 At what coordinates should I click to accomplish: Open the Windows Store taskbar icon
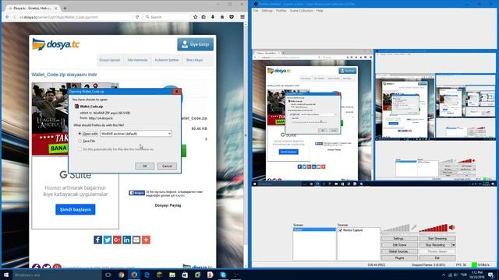[x=185, y=275]
